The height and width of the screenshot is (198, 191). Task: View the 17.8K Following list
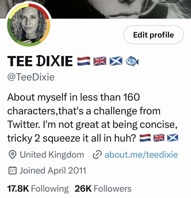[x=38, y=188]
